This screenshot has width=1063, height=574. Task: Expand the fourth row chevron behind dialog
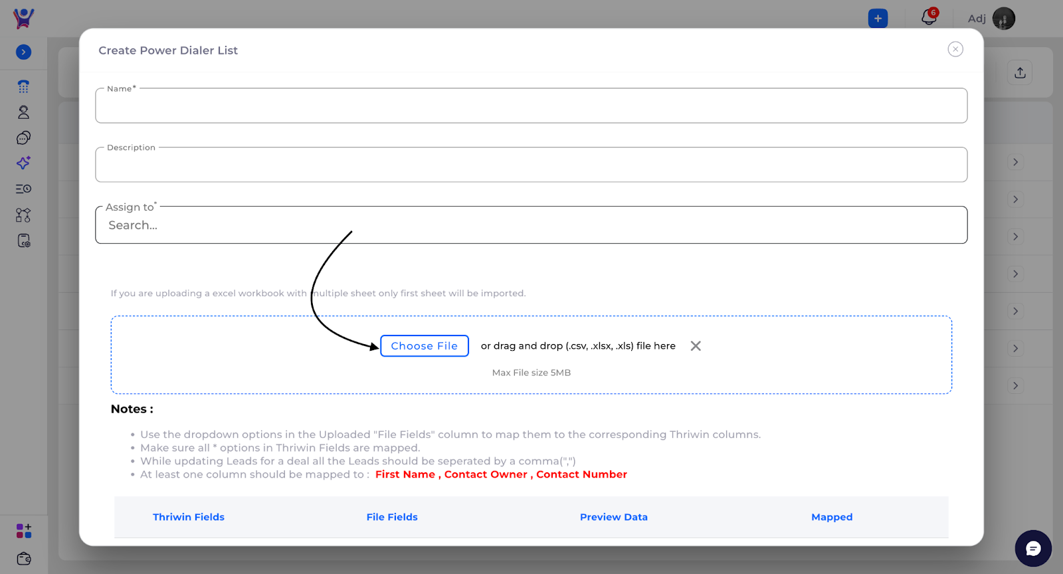[x=1015, y=274]
